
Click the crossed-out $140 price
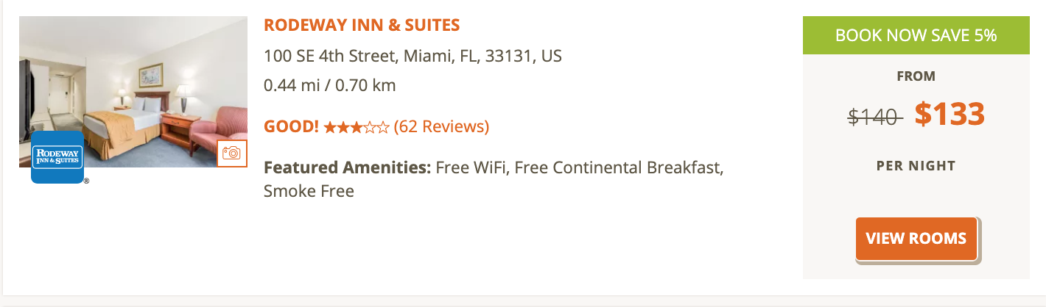point(875,116)
